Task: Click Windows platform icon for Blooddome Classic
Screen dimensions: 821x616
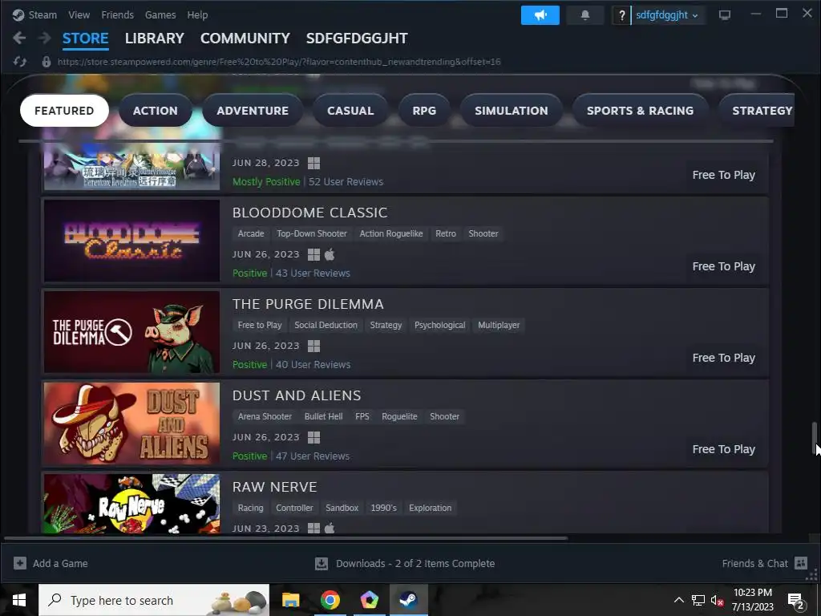Action: point(313,254)
